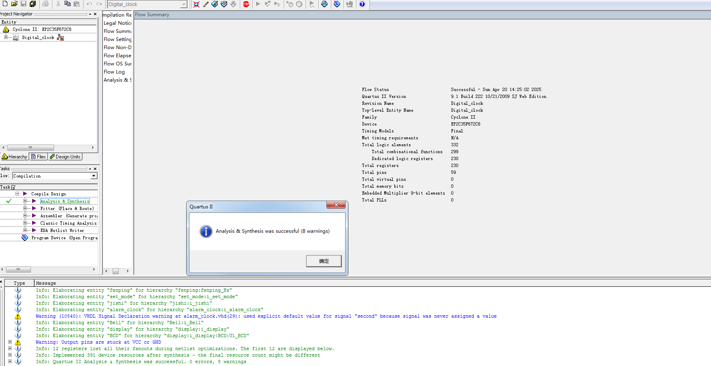
Task: Click the Undo arrow icon
Action: coord(89,4)
